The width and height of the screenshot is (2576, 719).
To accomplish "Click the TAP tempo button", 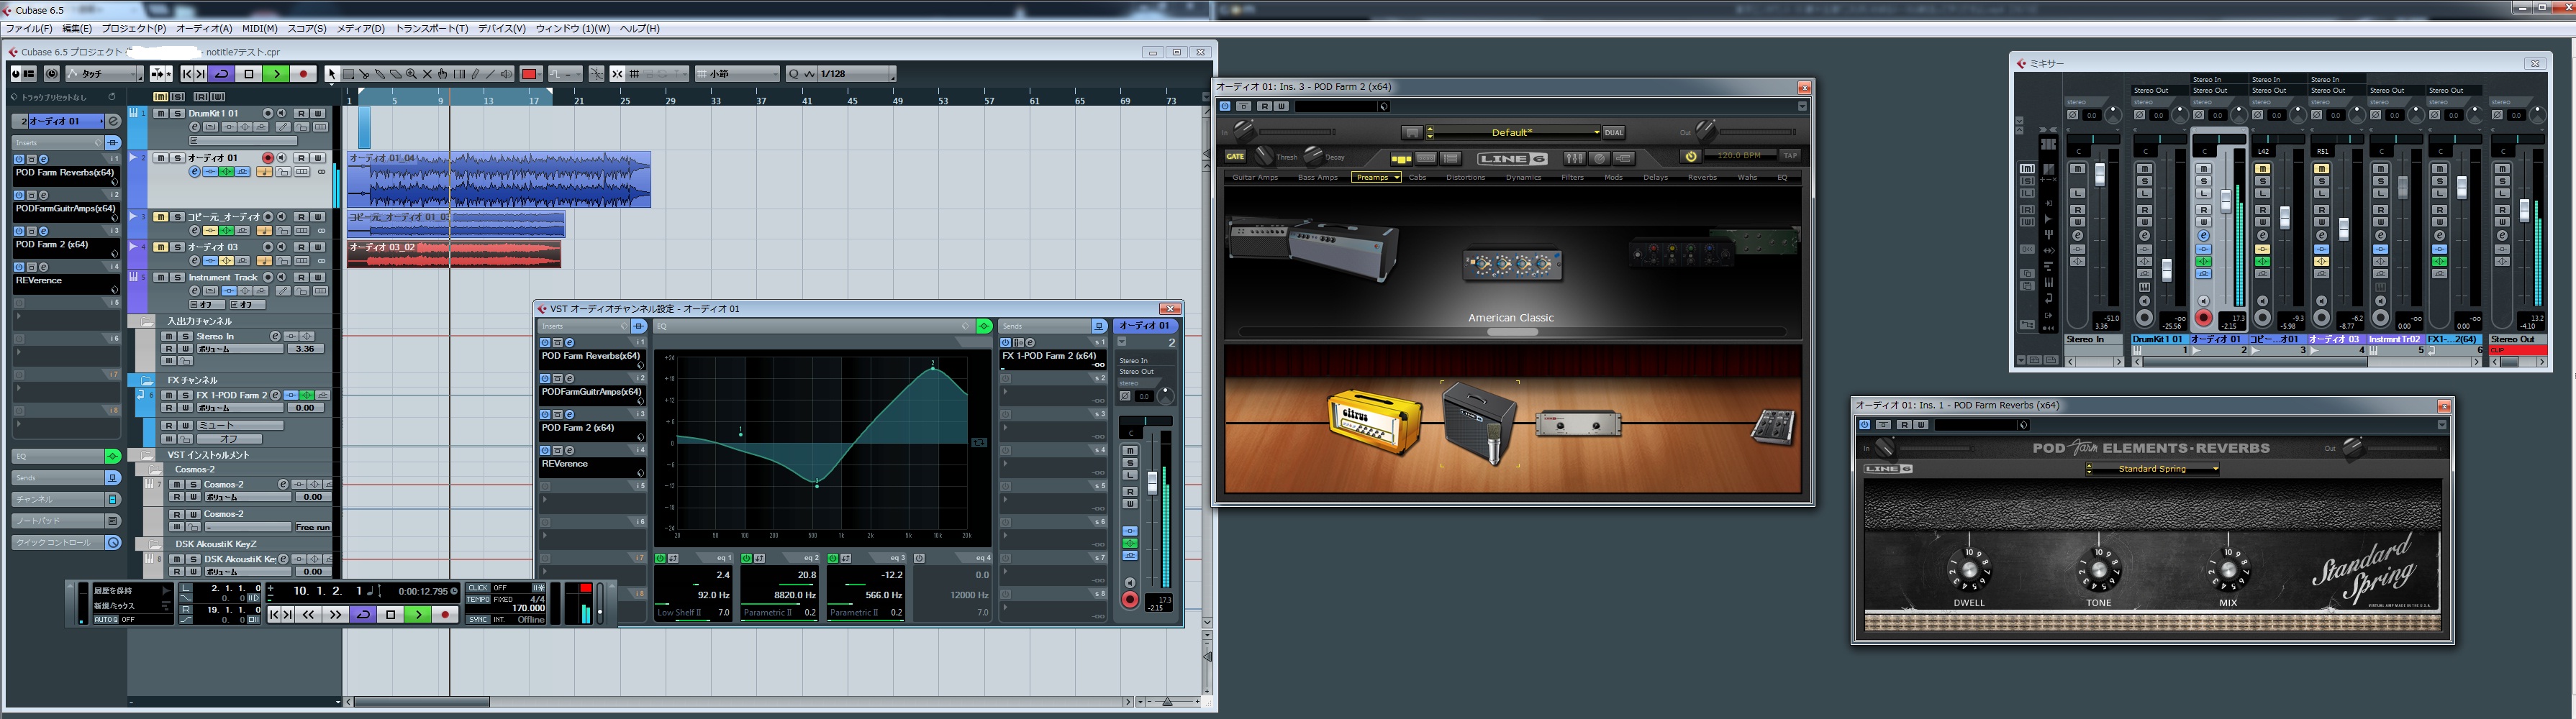I will 1789,156.
